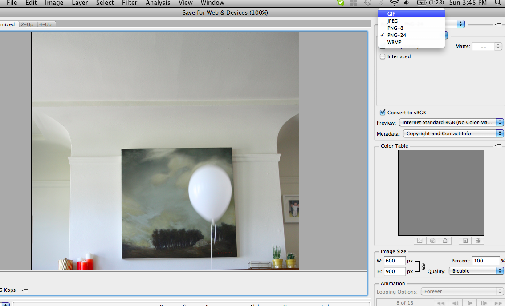The height and width of the screenshot is (306, 505).
Task: Click the Sun 3:45 PM clock
Action: pos(468,3)
